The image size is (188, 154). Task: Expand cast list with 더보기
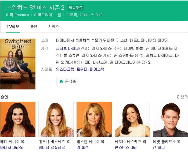click(x=182, y=97)
